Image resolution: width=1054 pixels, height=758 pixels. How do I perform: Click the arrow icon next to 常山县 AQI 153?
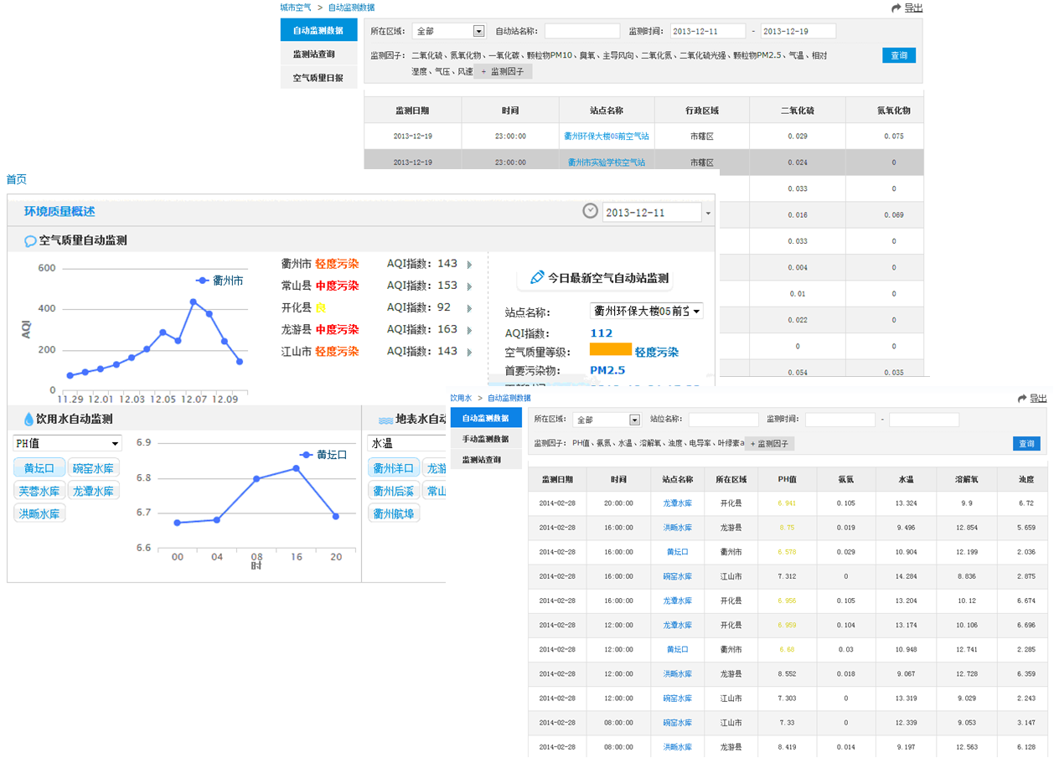point(469,286)
